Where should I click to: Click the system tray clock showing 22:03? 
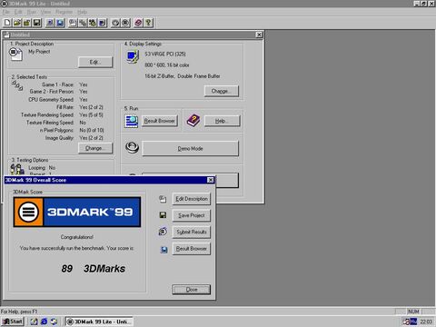pyautogui.click(x=426, y=322)
